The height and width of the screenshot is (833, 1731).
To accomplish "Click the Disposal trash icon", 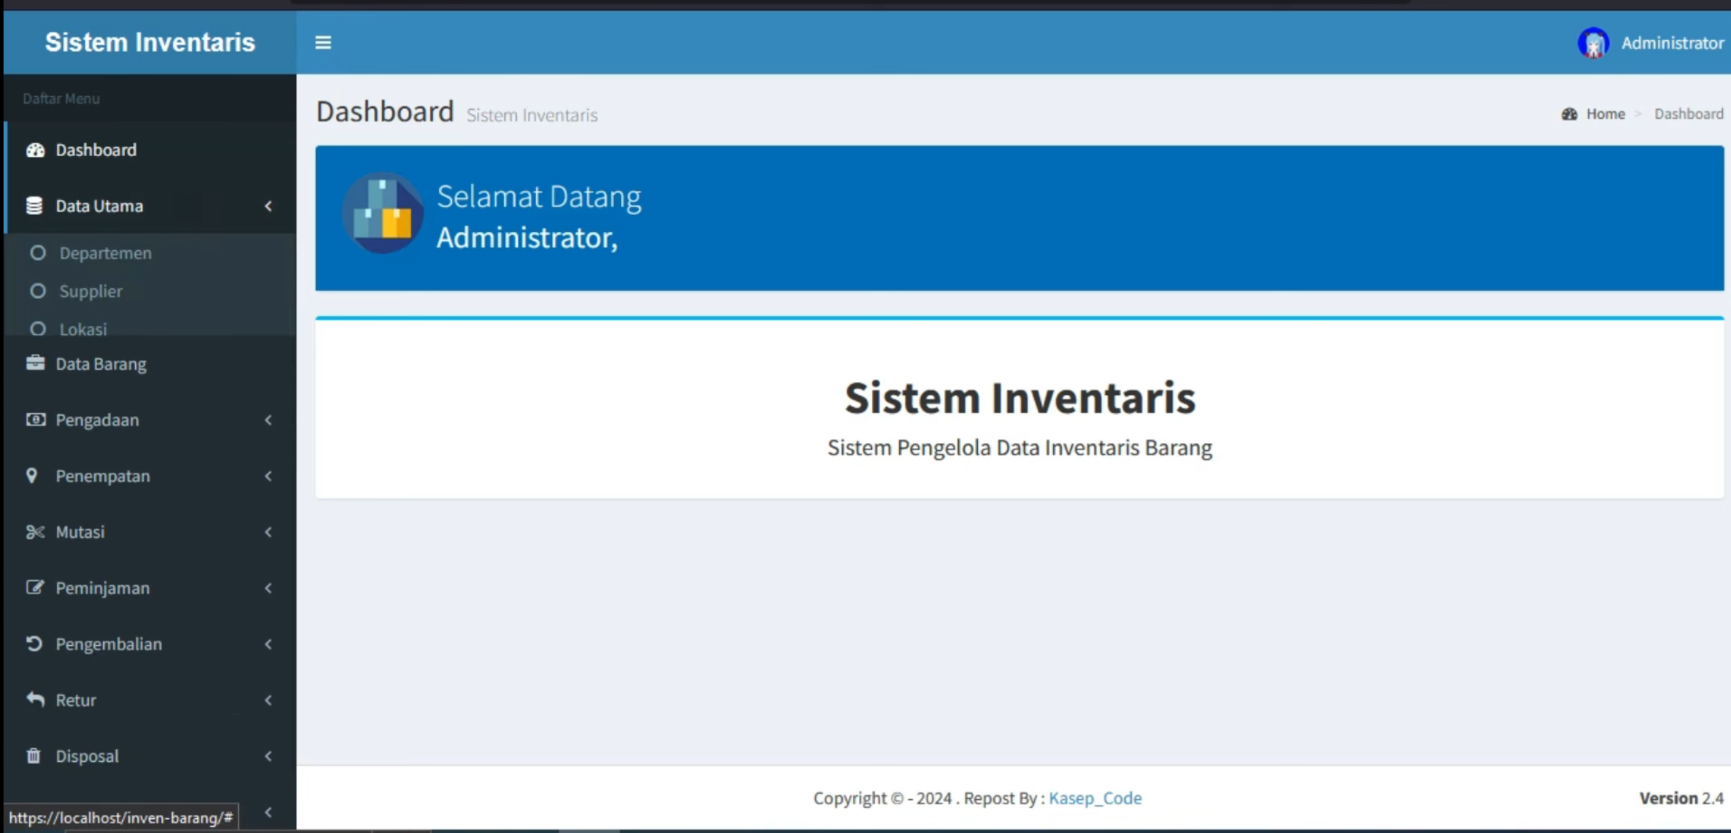I will [33, 755].
